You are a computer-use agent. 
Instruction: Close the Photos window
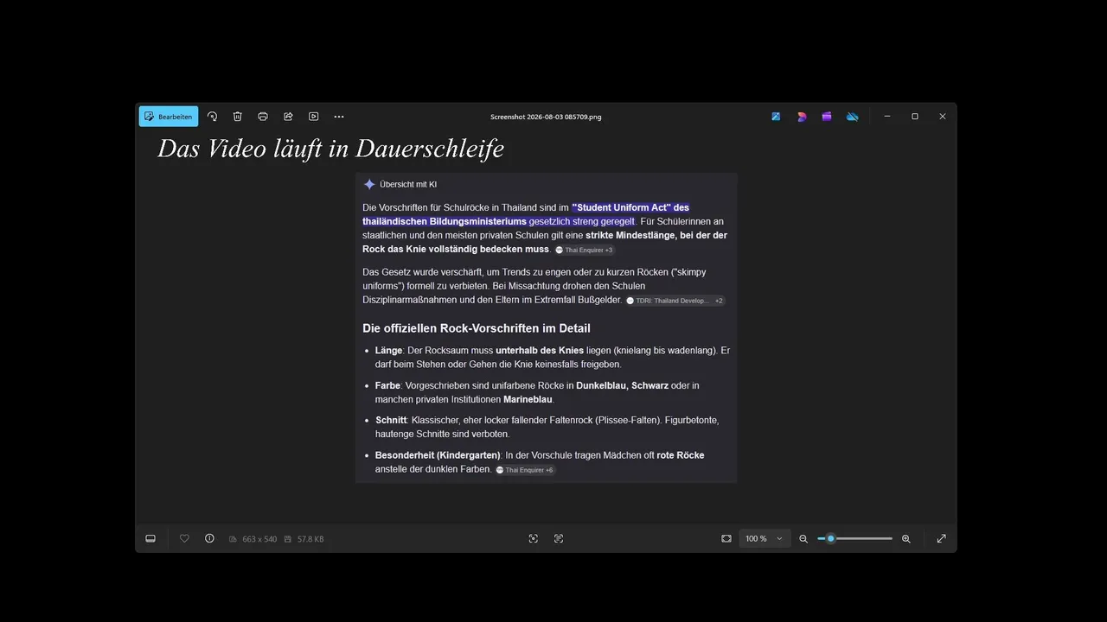[x=943, y=117]
